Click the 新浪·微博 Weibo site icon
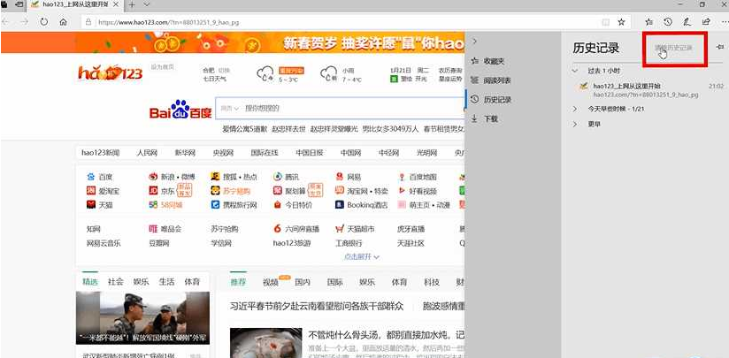 click(153, 177)
